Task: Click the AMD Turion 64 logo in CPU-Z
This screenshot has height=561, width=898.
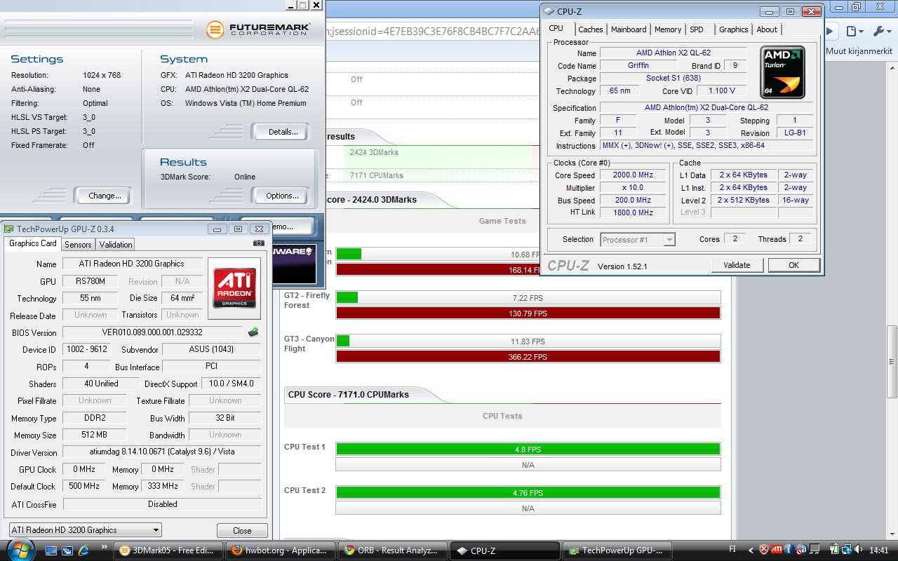Action: click(782, 72)
